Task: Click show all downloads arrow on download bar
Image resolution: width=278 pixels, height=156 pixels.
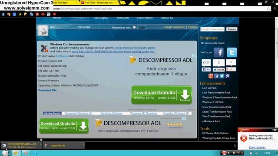Action: [235, 146]
